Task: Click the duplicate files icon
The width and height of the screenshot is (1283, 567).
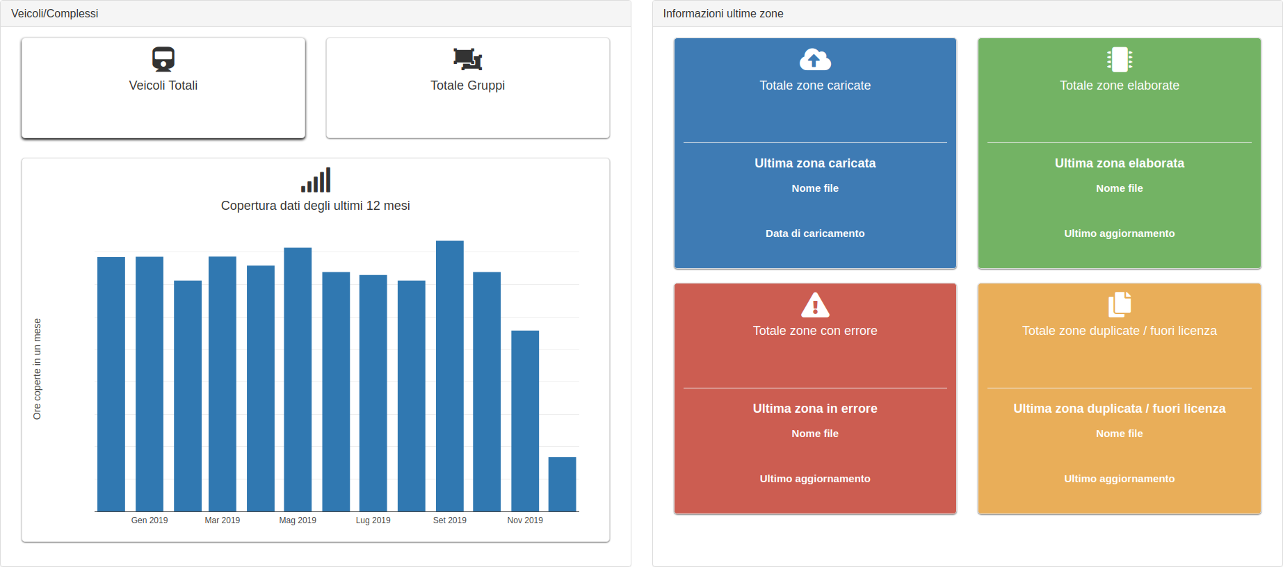Action: (x=1120, y=304)
